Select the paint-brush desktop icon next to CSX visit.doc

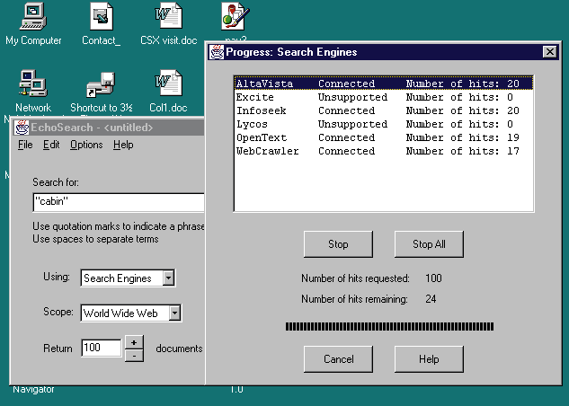pos(236,17)
